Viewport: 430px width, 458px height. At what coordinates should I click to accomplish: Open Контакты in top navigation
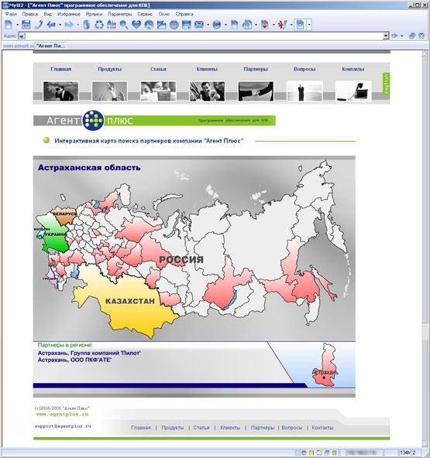click(x=353, y=69)
